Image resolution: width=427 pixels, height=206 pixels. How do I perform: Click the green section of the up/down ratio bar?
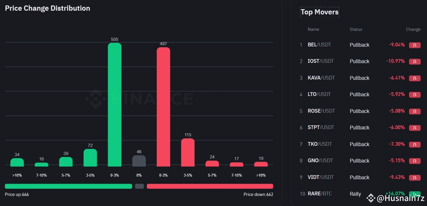[x=68, y=186]
